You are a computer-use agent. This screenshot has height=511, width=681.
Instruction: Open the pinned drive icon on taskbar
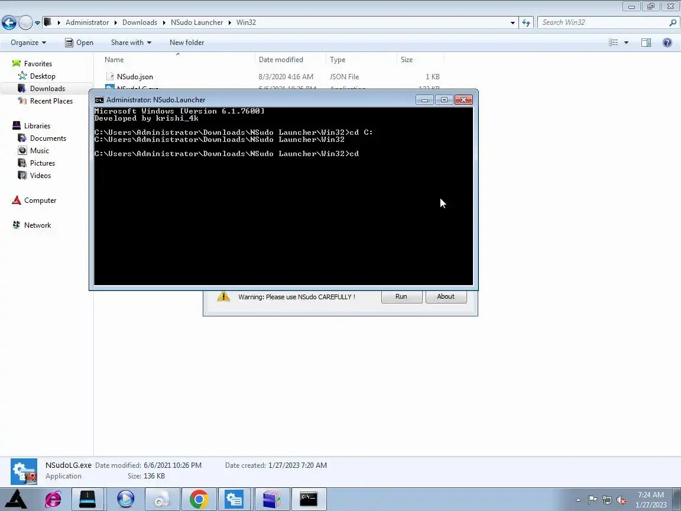click(87, 499)
